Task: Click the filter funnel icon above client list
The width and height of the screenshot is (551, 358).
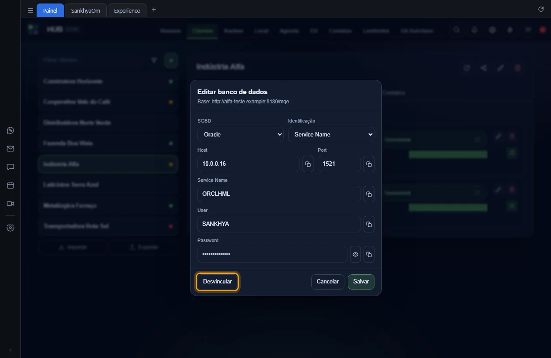Action: 154,60
